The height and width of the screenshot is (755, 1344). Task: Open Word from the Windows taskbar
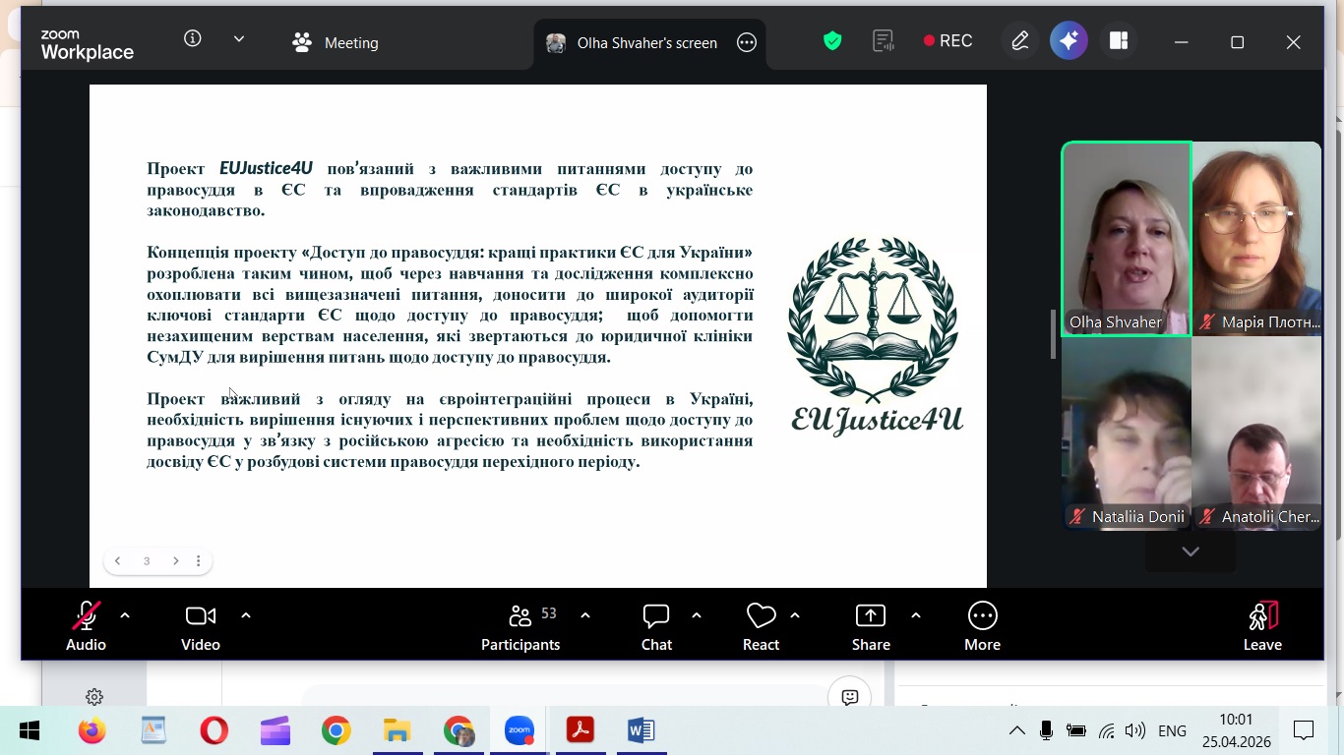pos(641,730)
